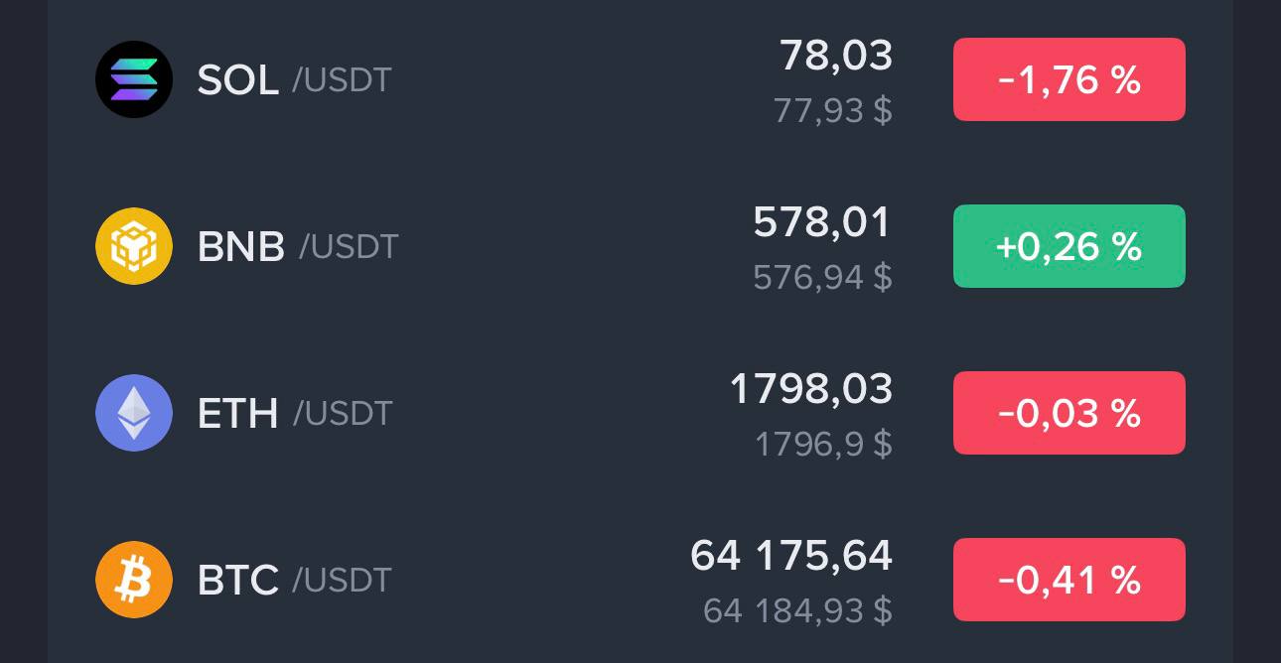Click the green +0,26 % change badge
The width and height of the screenshot is (1281, 663).
[x=1069, y=246]
